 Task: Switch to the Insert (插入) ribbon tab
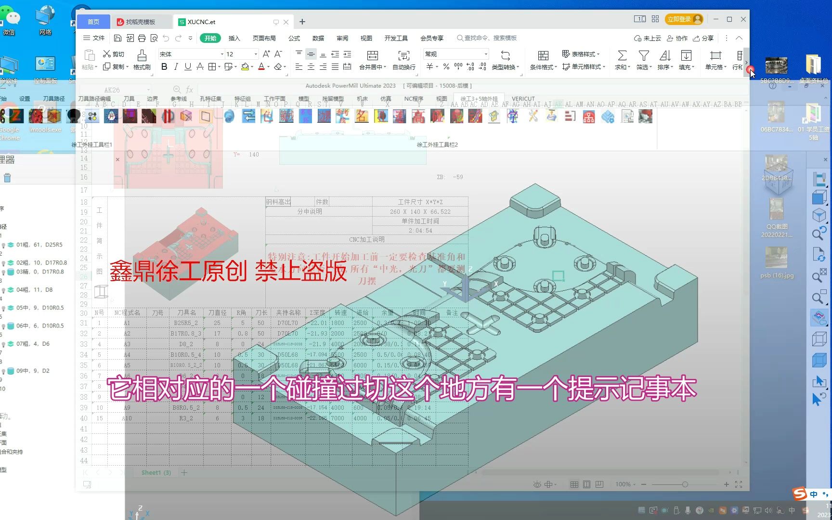[x=234, y=38]
